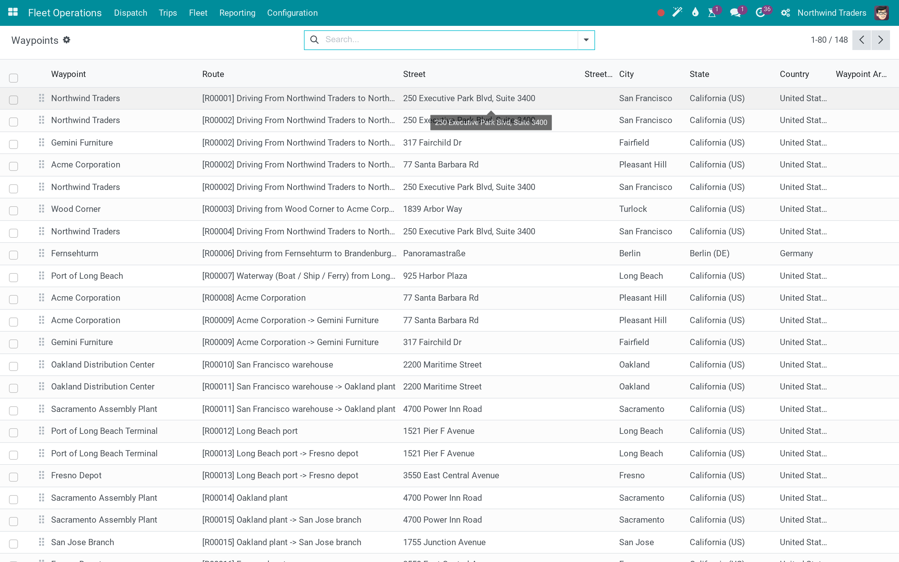Viewport: 899px width, 562px height.
Task: Click the Turlock city cell
Action: (x=633, y=209)
